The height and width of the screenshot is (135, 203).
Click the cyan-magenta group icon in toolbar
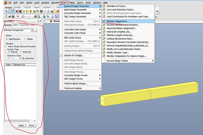coord(45,16)
